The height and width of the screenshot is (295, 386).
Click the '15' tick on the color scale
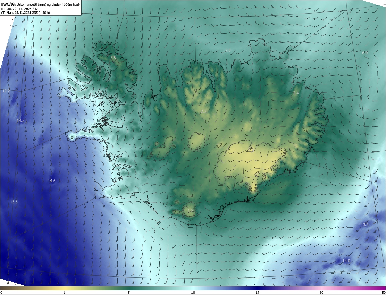pyautogui.click(x=257, y=293)
